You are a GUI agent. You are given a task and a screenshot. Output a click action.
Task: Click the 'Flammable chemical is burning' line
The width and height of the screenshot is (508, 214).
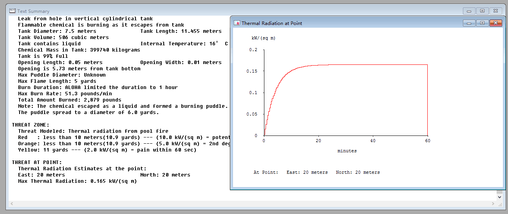click(x=101, y=25)
